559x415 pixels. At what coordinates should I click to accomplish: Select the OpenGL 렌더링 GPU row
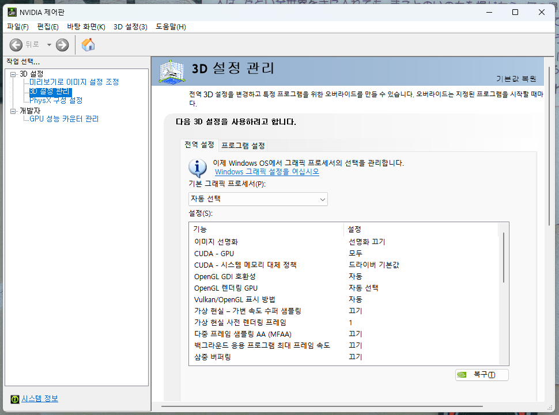[x=345, y=288]
